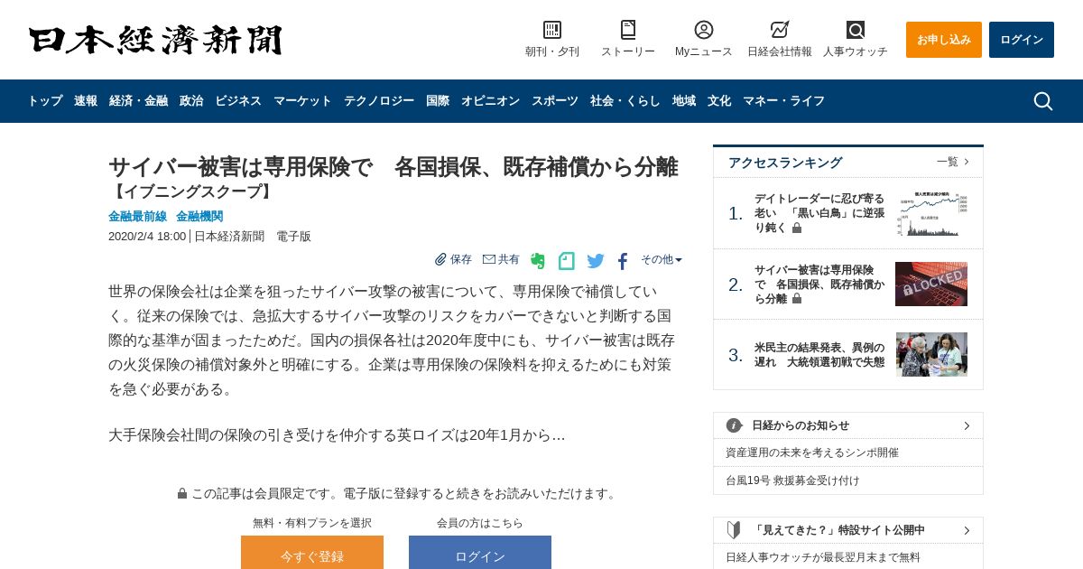Click the stock chart thumbnail in ranking
This screenshot has height=569, width=1083.
click(x=931, y=213)
